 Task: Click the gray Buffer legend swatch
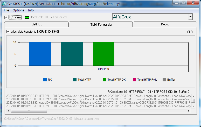point(164,80)
